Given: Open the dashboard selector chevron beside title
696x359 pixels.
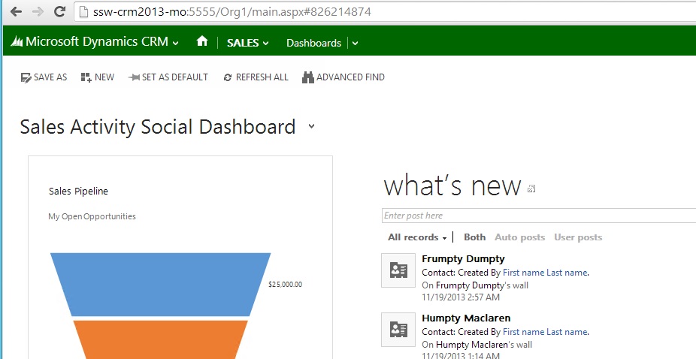Looking at the screenshot, I should (x=311, y=127).
